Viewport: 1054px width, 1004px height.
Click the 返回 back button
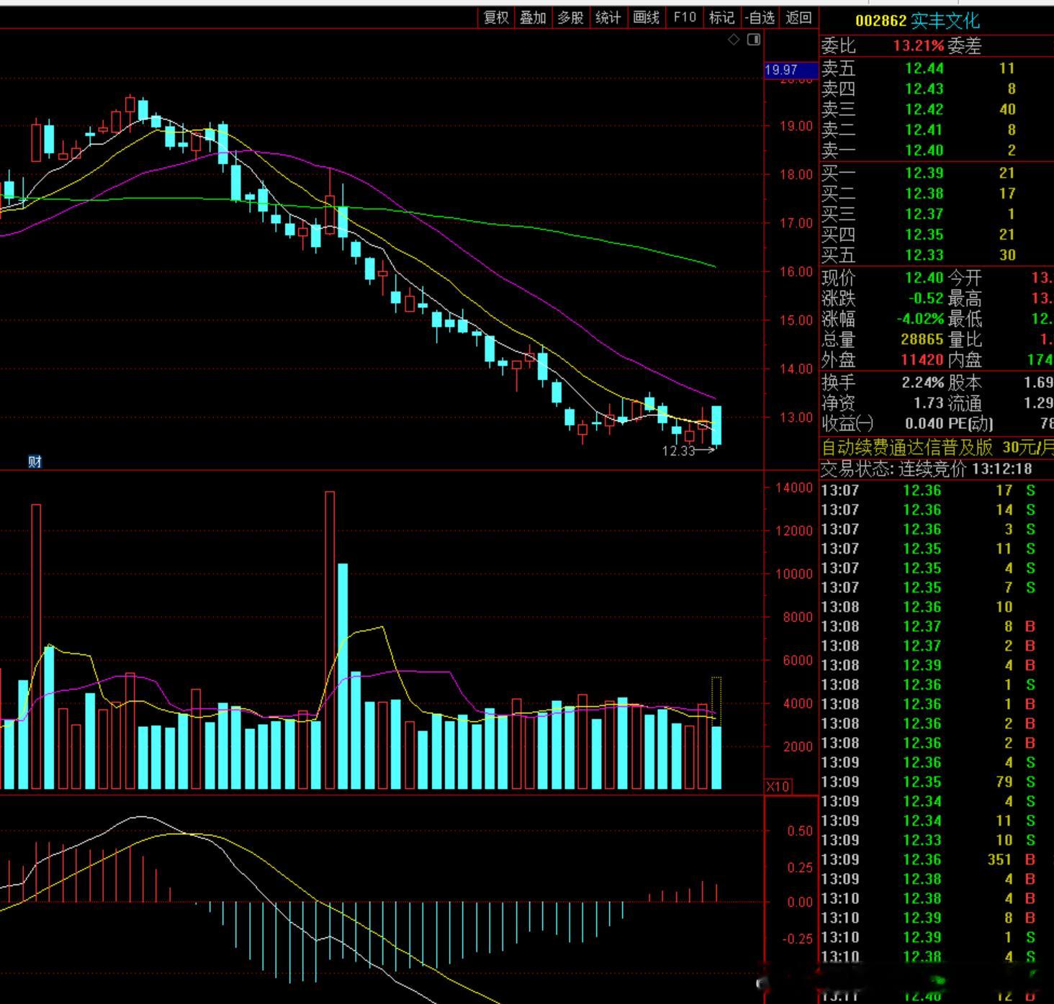(x=798, y=18)
